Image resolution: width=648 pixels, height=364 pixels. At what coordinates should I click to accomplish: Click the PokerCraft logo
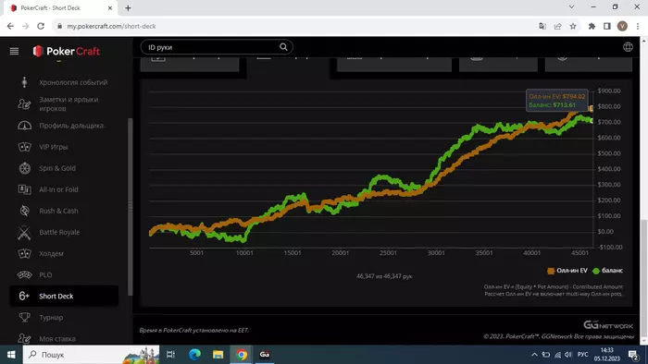[67, 51]
